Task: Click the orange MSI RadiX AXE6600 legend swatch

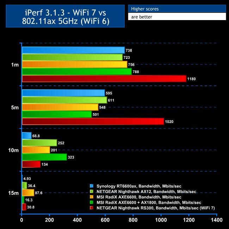Action: (x=92, y=197)
